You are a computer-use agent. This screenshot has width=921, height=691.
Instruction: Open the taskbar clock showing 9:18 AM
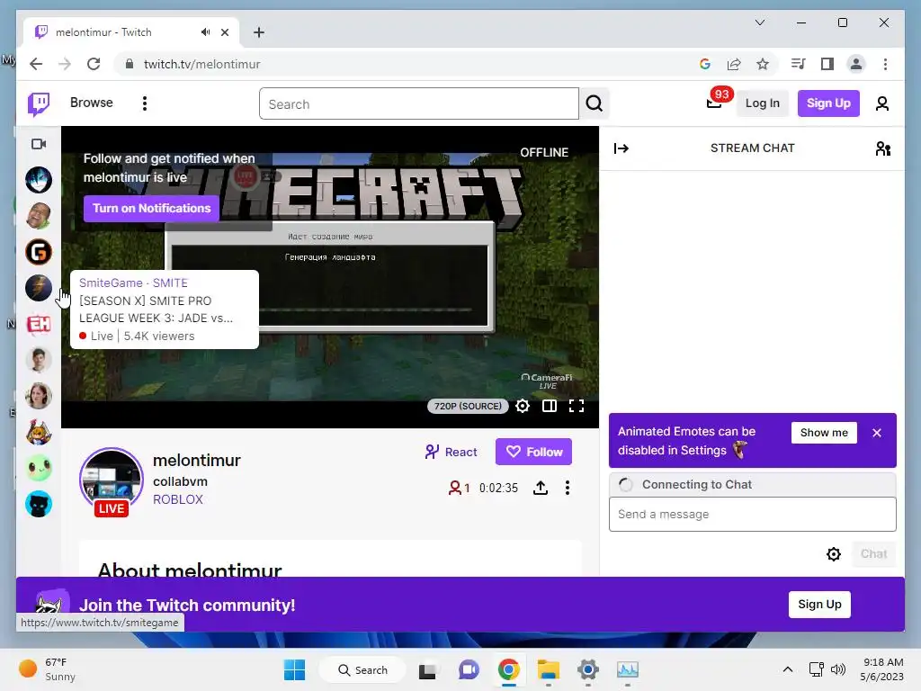pyautogui.click(x=881, y=669)
